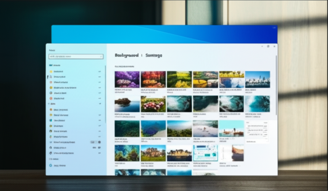Click the icon of the highlighted second sidebar item

(51, 77)
